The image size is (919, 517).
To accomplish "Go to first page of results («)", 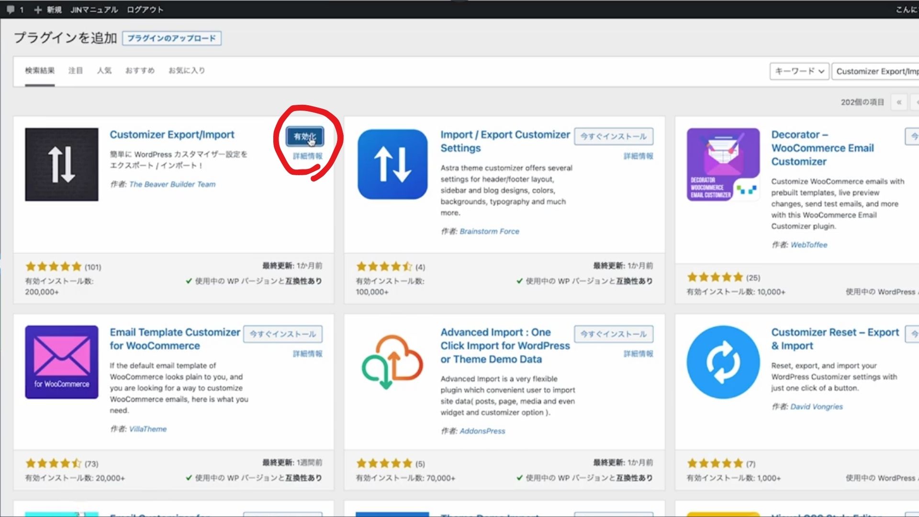I will point(899,102).
